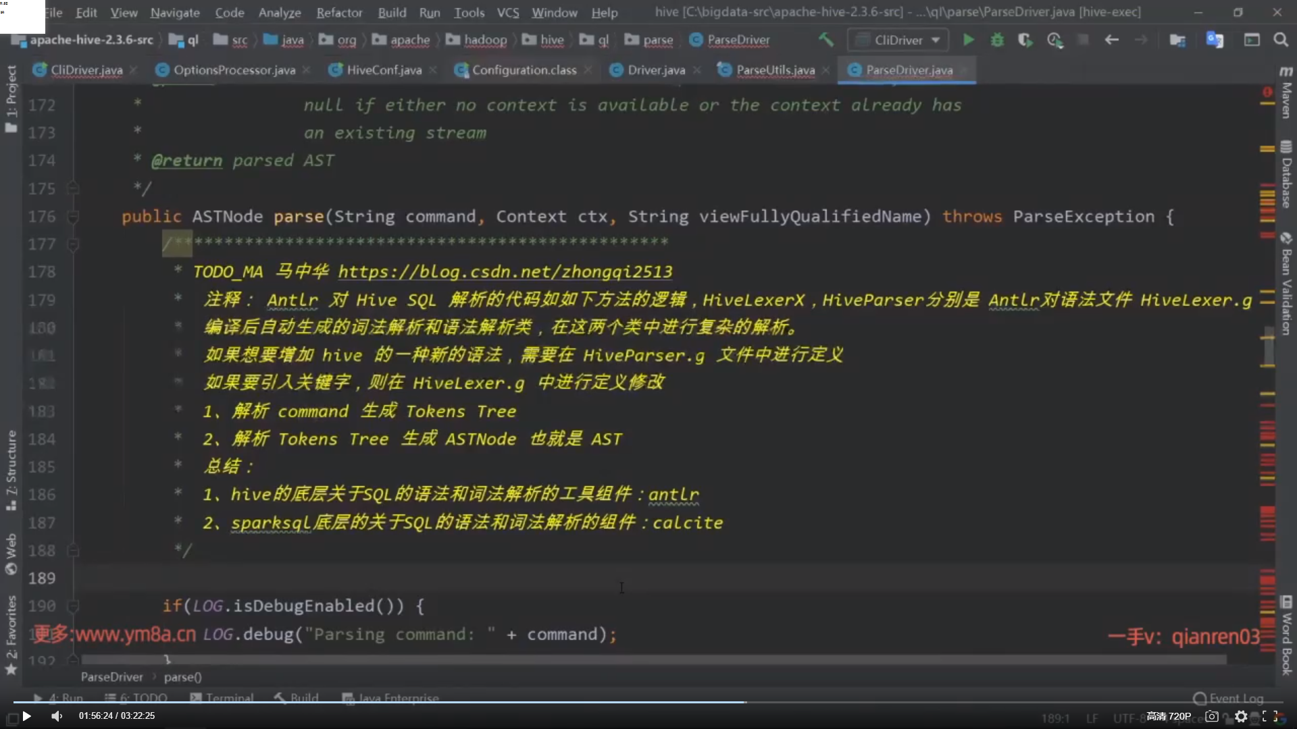Click Run with Coverage icon

(1025, 40)
